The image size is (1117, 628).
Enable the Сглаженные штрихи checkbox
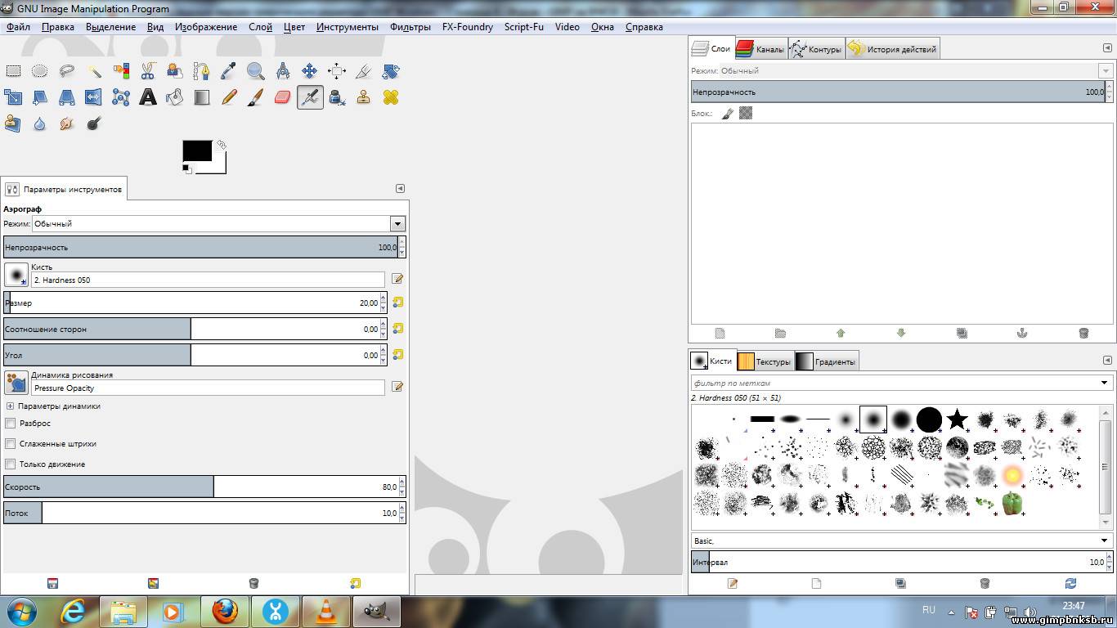[x=11, y=444]
